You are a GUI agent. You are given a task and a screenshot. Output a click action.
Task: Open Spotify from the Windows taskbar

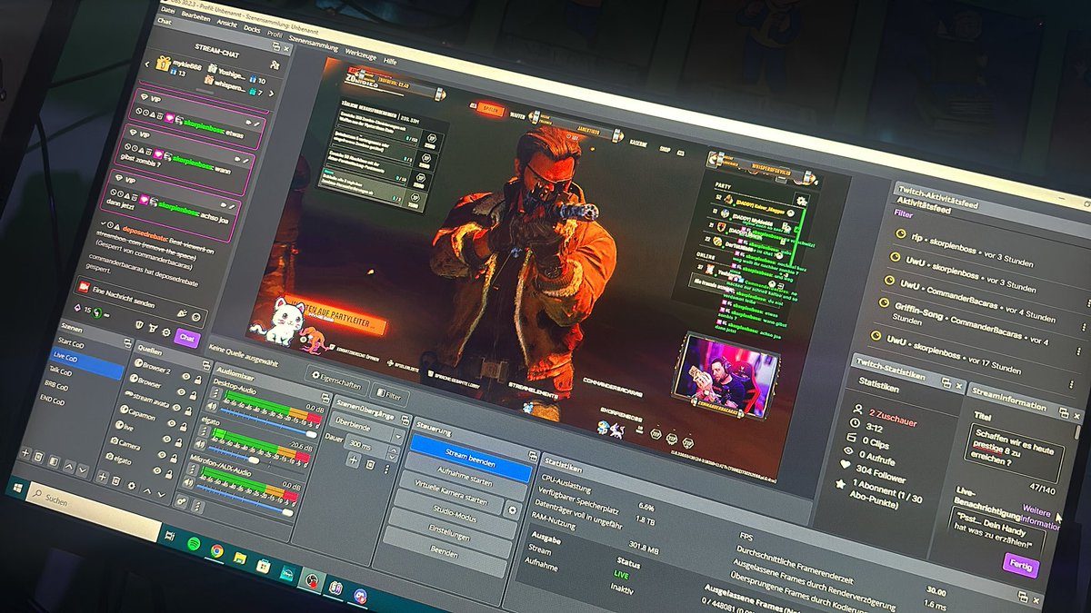click(x=194, y=542)
